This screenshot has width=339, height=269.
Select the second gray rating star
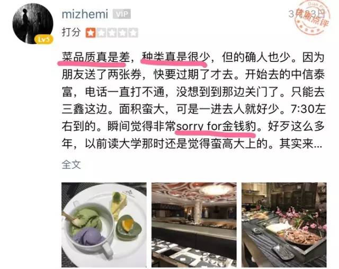coord(101,33)
